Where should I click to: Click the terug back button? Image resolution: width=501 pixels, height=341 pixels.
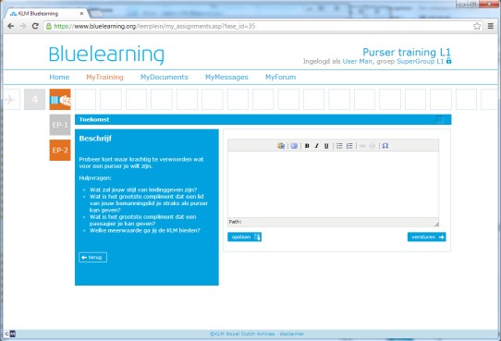point(92,257)
